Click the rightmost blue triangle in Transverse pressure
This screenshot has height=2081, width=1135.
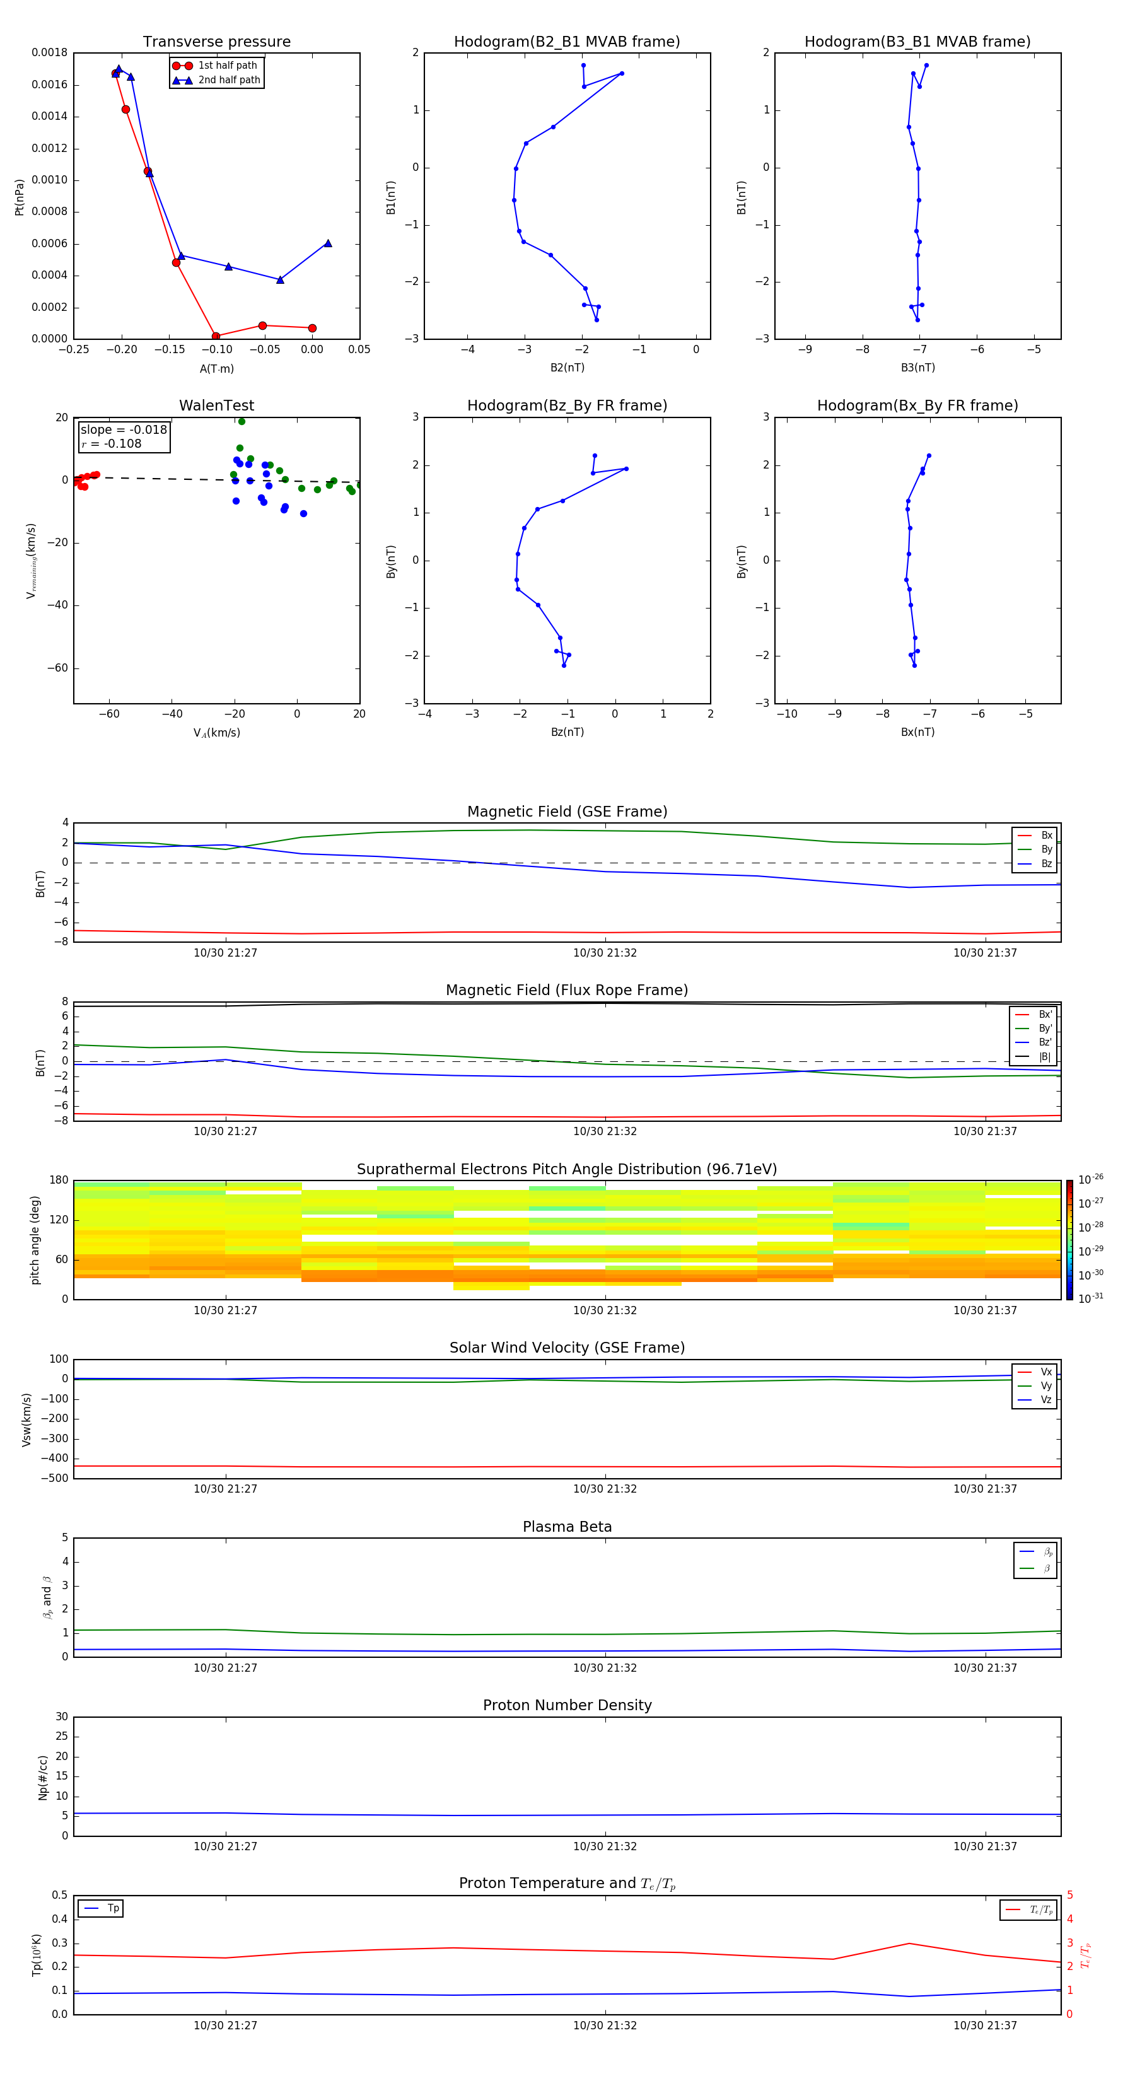(328, 243)
